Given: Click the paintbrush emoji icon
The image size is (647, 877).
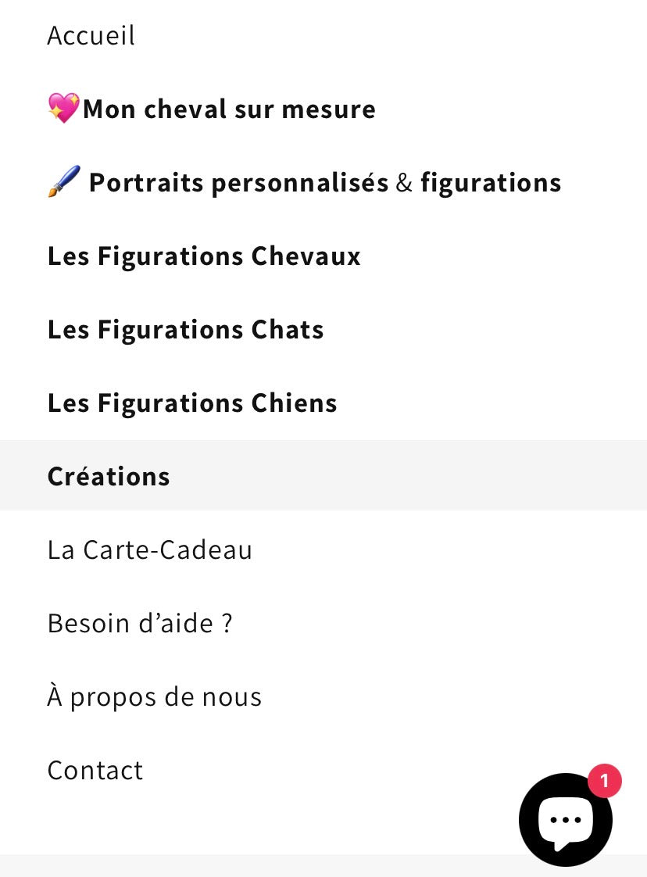Looking at the screenshot, I should [63, 182].
